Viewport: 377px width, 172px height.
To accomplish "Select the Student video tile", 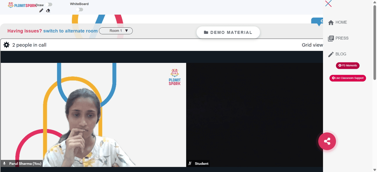I will point(254,115).
